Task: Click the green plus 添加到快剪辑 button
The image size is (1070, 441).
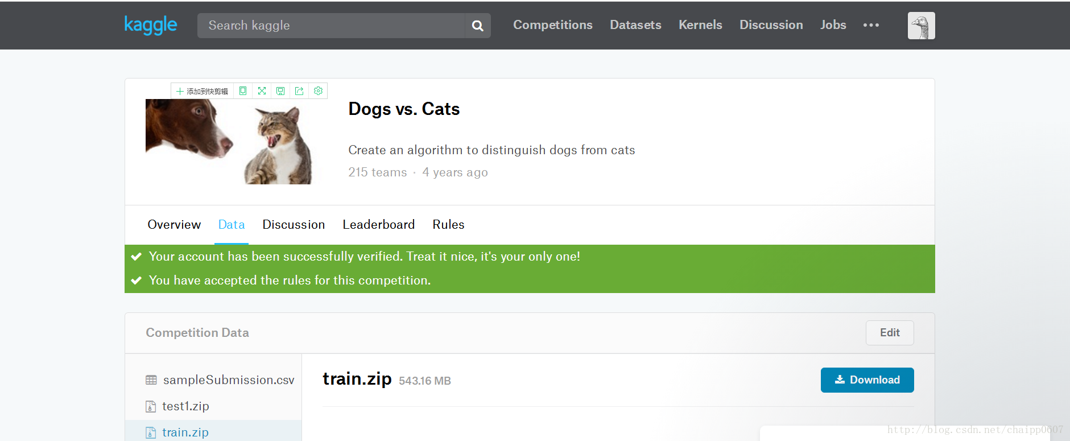Action: click(202, 91)
